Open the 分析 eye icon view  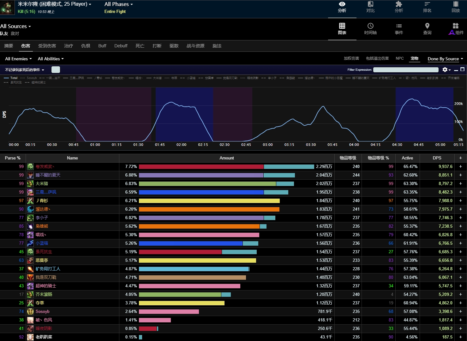point(342,4)
